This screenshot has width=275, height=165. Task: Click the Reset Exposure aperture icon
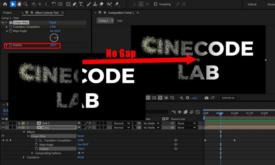click(x=187, y=98)
